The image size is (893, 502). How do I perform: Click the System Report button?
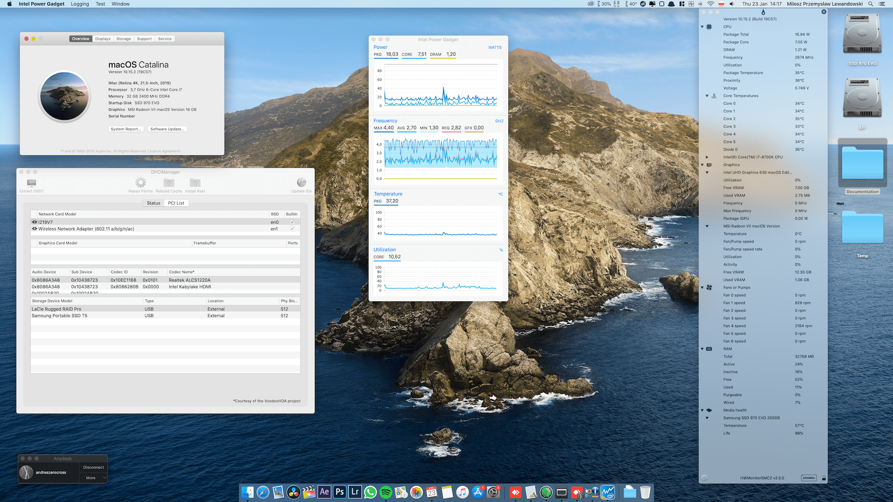pyautogui.click(x=126, y=129)
